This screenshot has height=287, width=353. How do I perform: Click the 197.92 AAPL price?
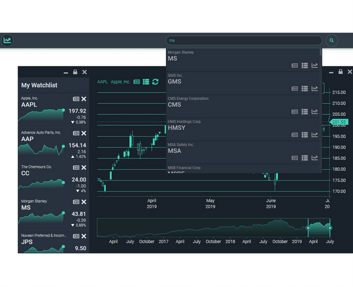77,111
